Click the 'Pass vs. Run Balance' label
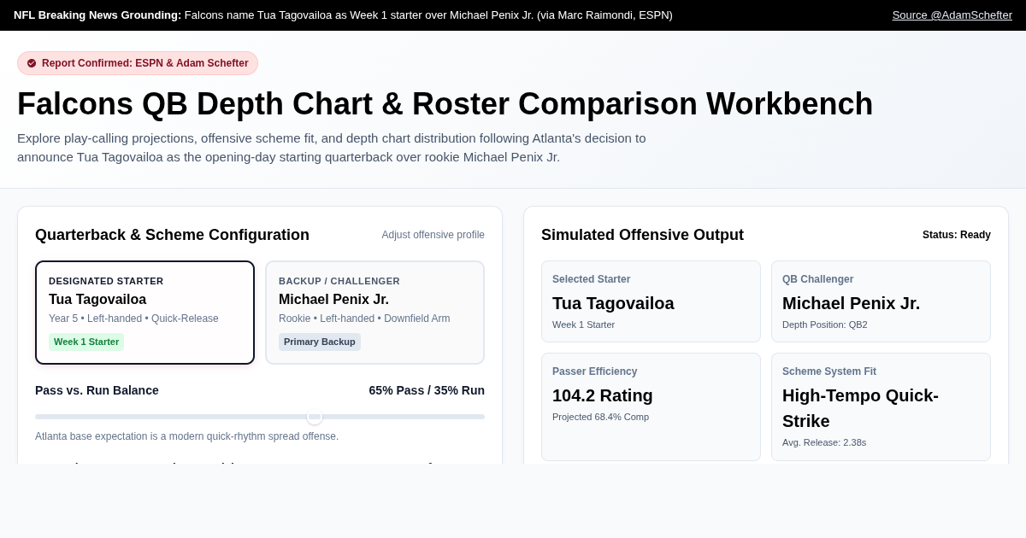This screenshot has width=1026, height=538. pos(97,390)
